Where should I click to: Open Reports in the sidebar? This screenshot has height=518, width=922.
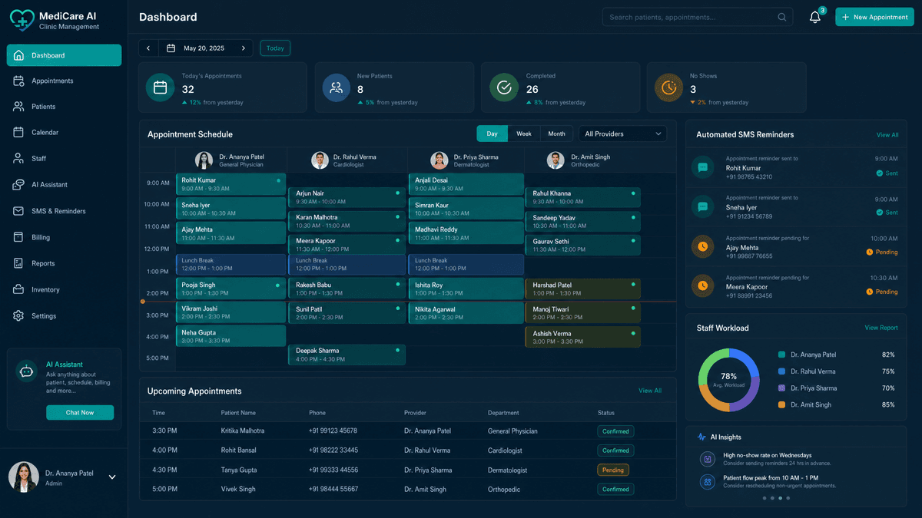64,263
